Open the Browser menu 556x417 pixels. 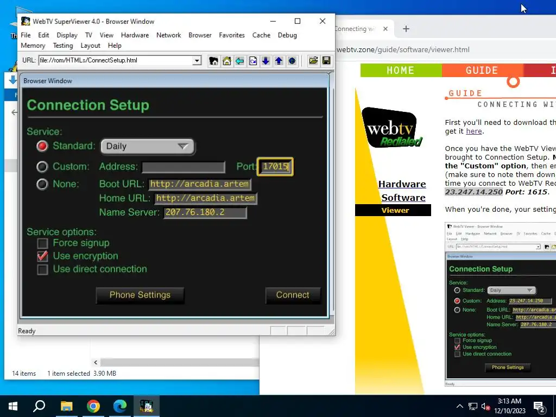pyautogui.click(x=200, y=35)
